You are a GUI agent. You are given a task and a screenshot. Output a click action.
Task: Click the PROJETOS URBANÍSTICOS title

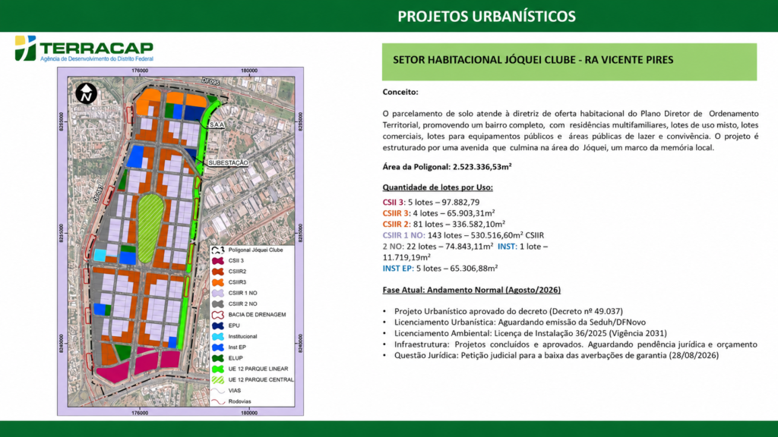[486, 17]
